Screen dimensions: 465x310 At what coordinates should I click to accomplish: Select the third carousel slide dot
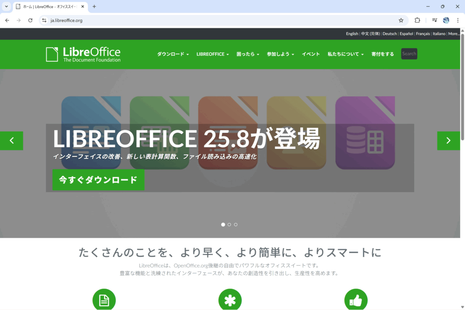pos(236,225)
